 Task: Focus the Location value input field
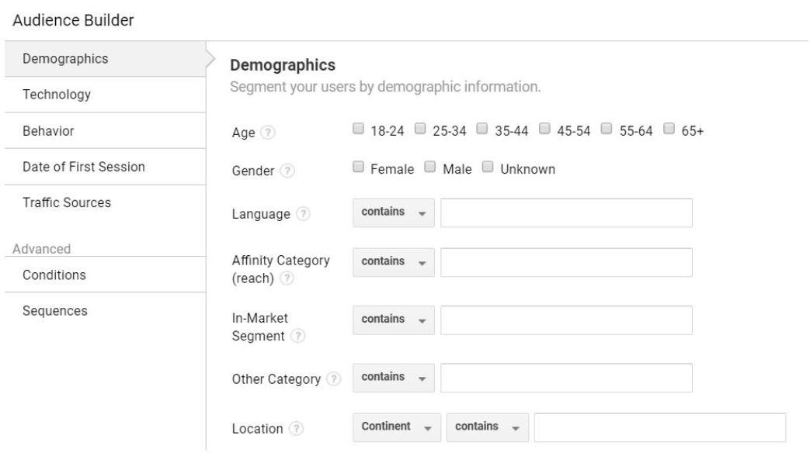coord(659,427)
